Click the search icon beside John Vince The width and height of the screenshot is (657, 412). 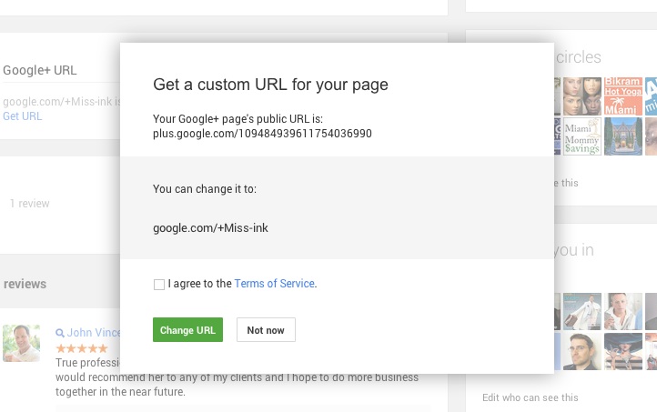click(60, 333)
